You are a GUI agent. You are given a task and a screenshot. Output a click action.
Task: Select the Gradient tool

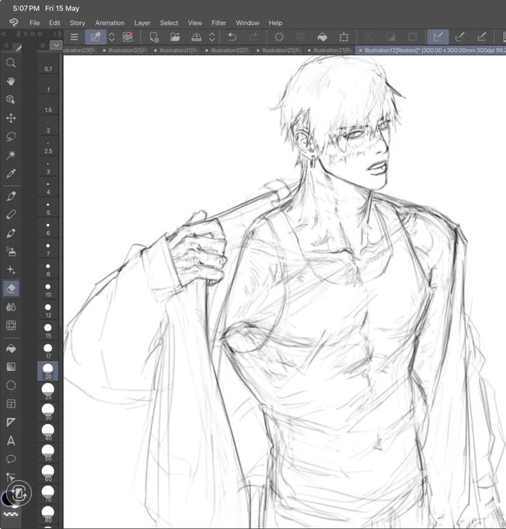[11, 366]
